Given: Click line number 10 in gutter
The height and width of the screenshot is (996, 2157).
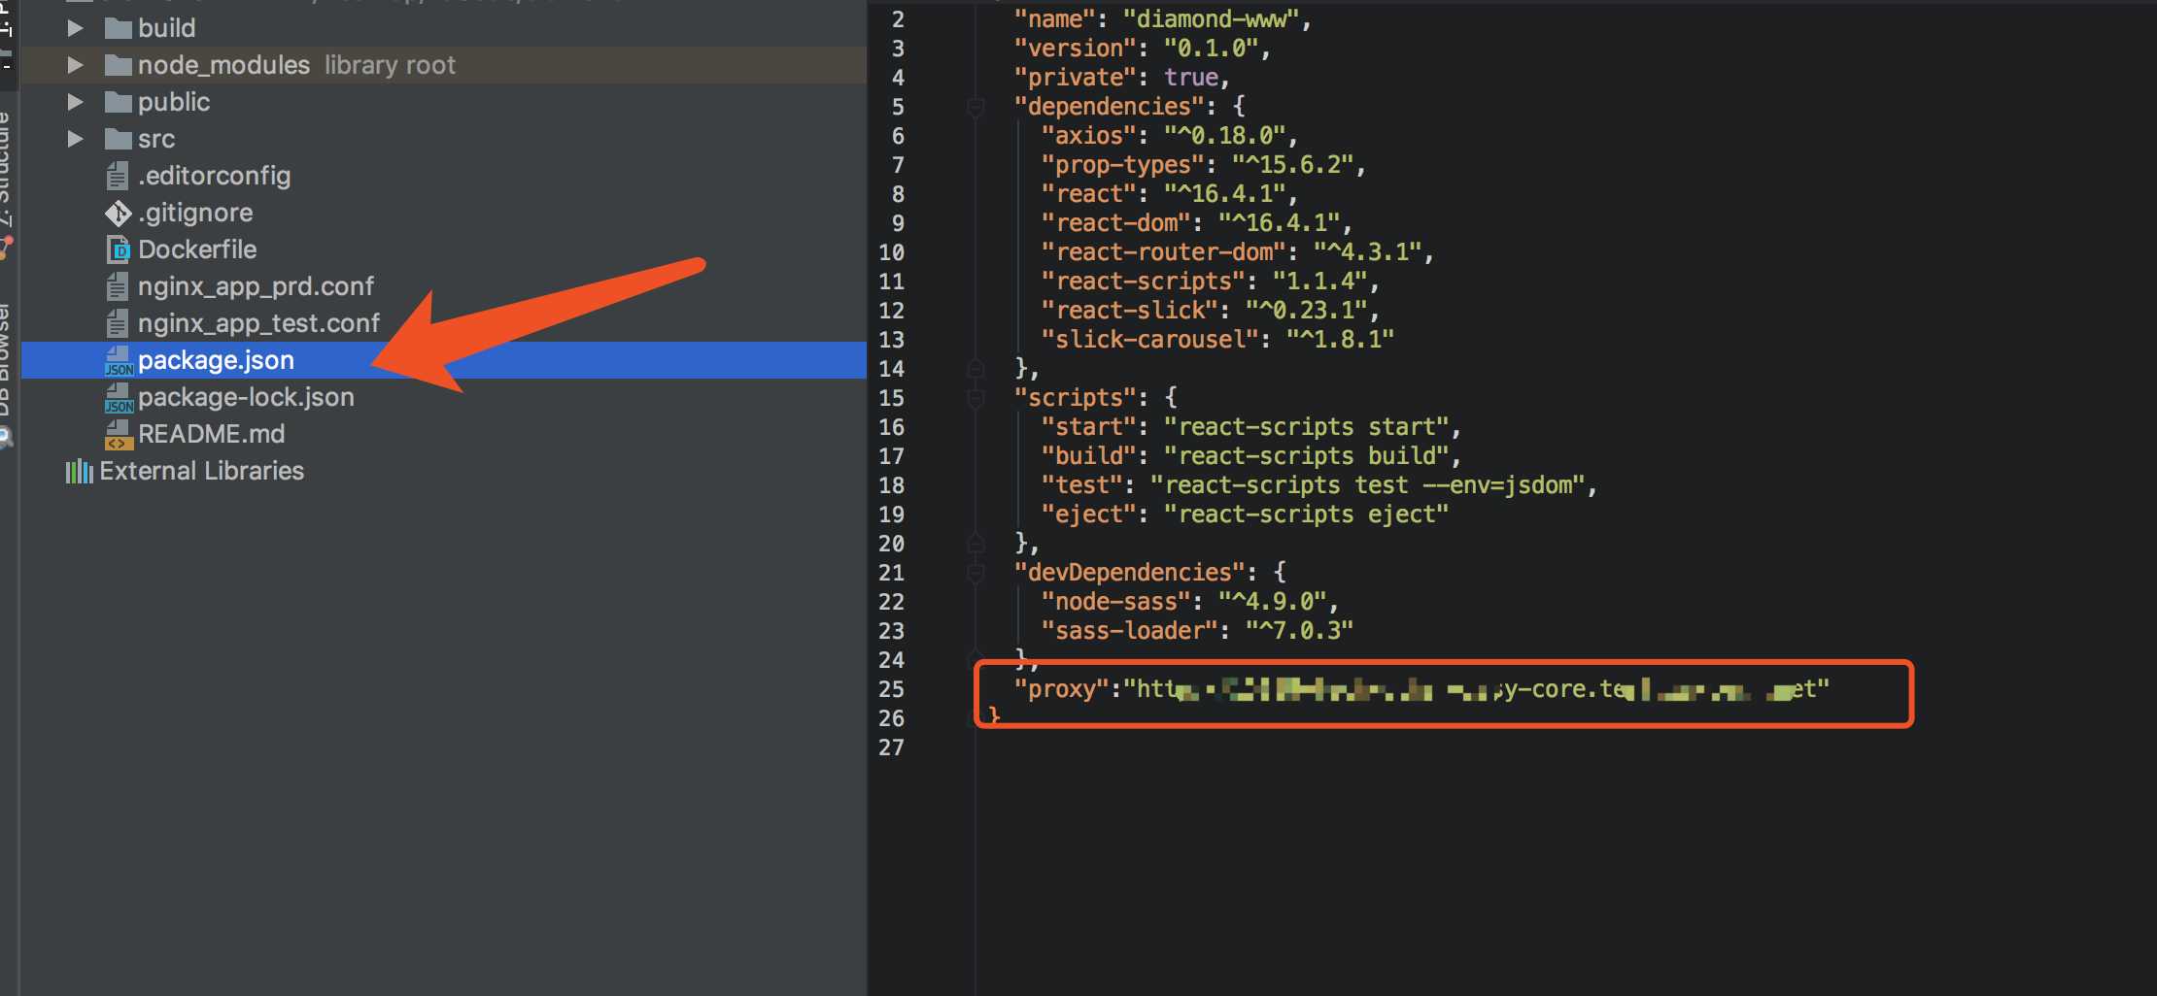Looking at the screenshot, I should pyautogui.click(x=891, y=252).
